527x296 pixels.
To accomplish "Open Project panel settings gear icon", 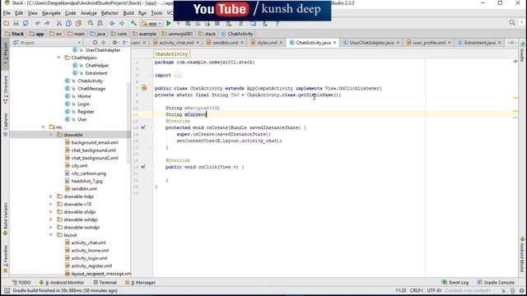I will [x=115, y=43].
